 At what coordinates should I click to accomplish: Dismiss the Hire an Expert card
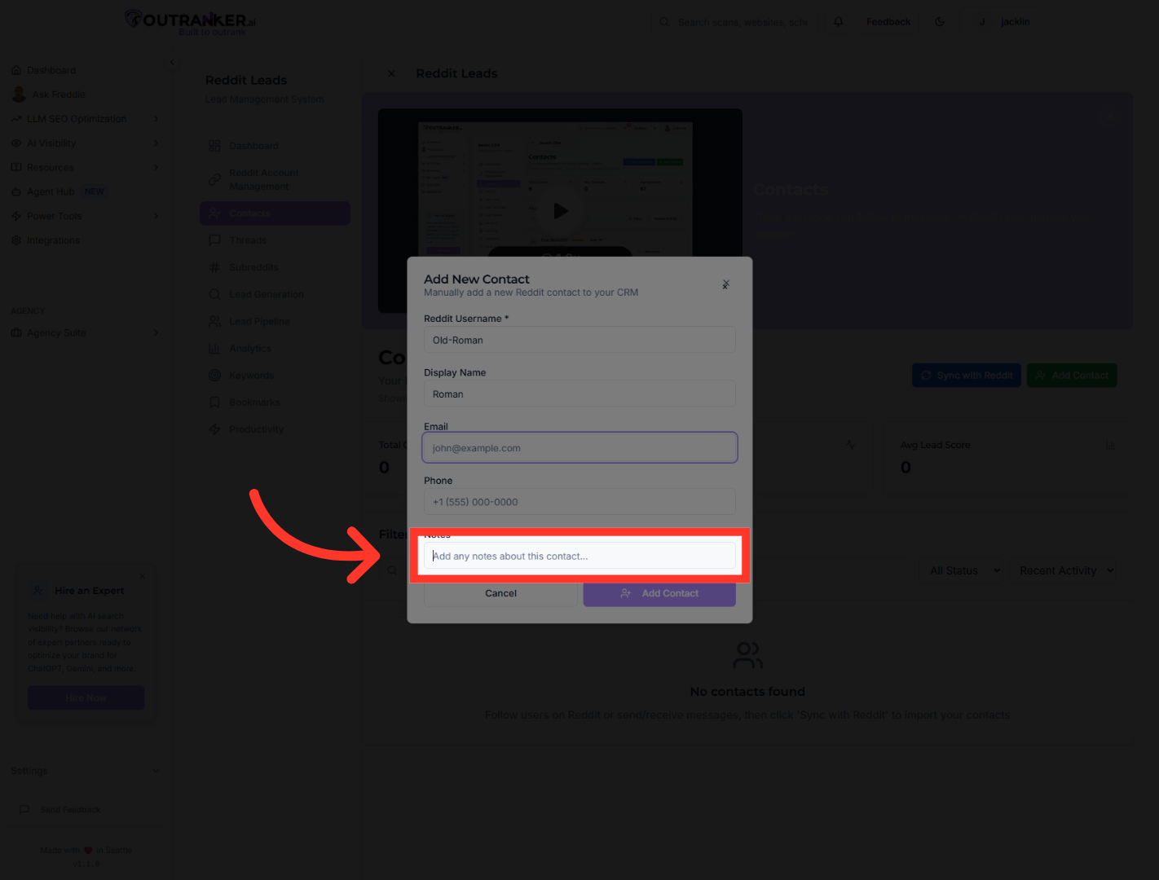click(143, 576)
